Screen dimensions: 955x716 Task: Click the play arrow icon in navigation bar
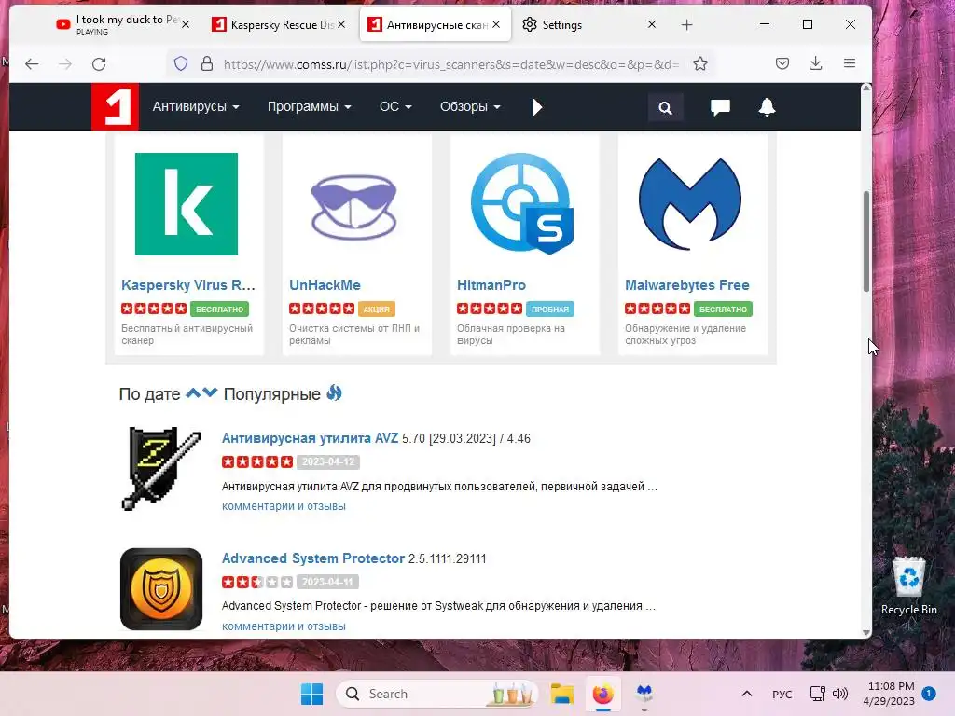coord(536,107)
